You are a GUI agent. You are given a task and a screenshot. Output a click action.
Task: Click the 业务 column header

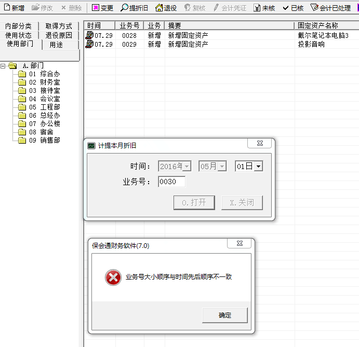tap(154, 25)
